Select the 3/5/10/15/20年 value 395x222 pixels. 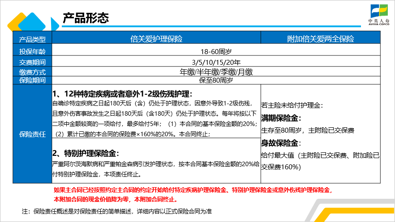coord(216,62)
